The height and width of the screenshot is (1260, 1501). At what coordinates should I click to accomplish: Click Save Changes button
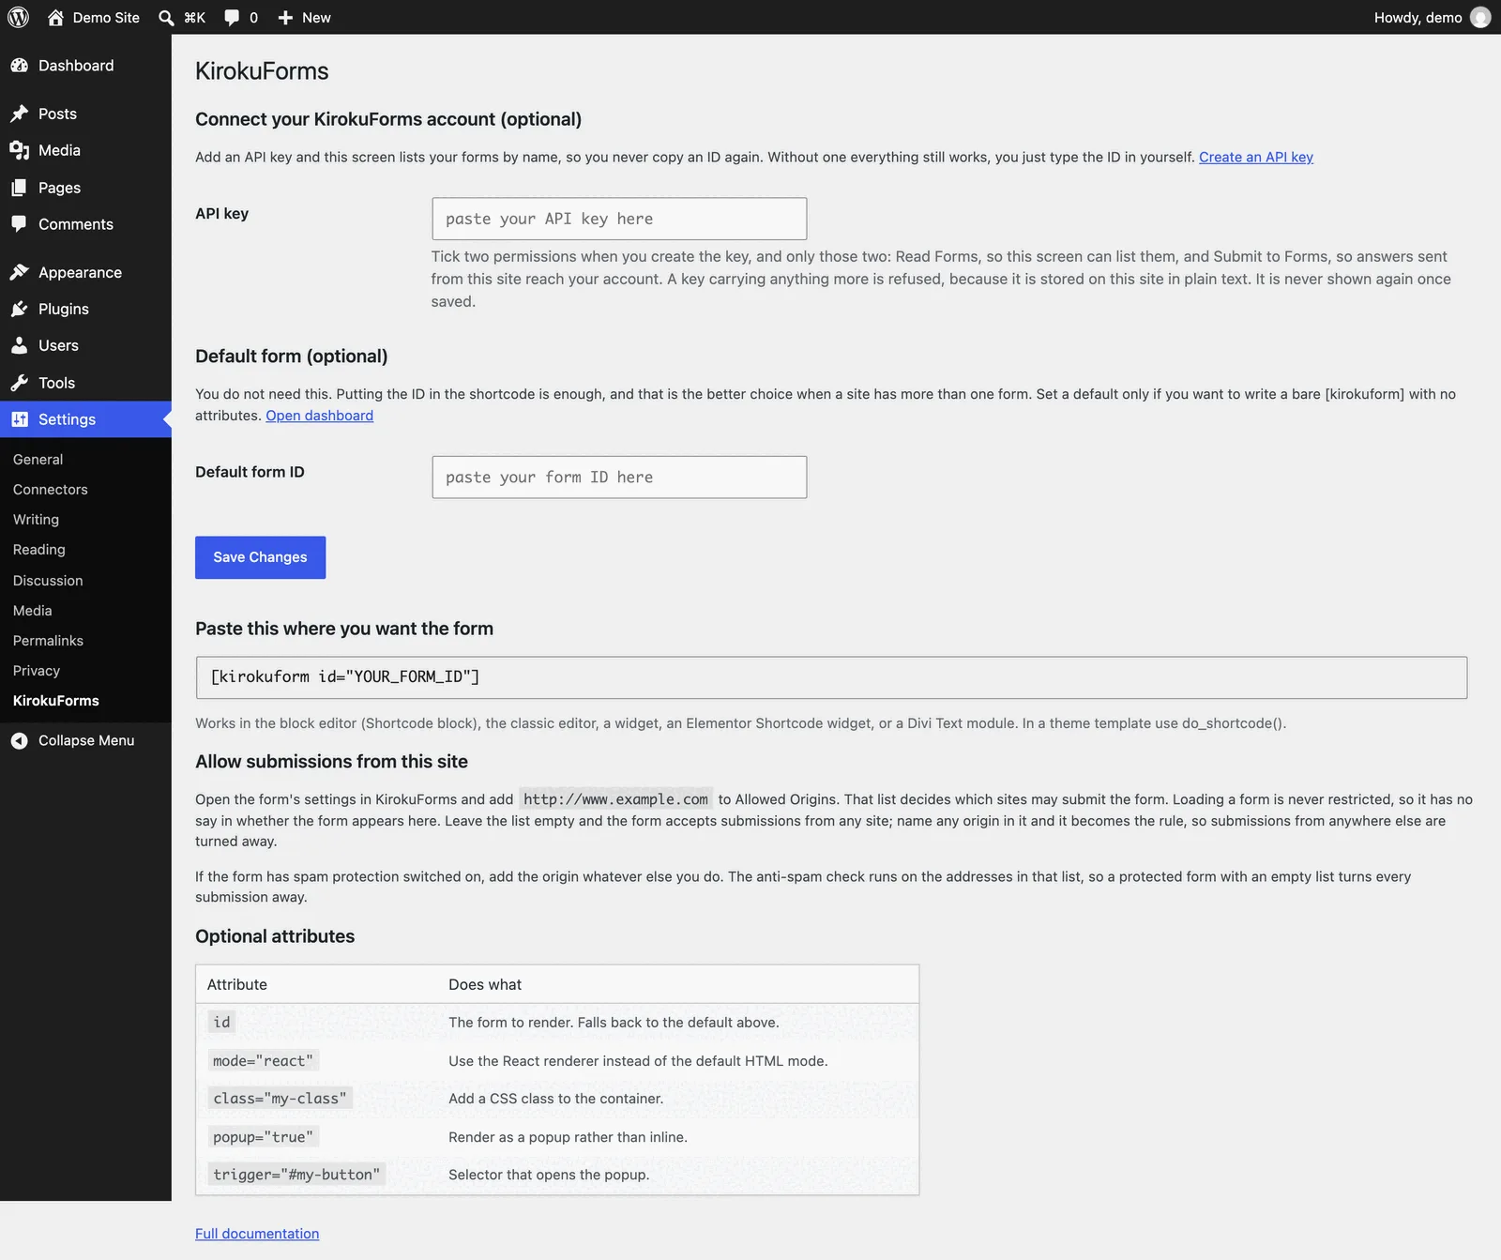click(260, 557)
